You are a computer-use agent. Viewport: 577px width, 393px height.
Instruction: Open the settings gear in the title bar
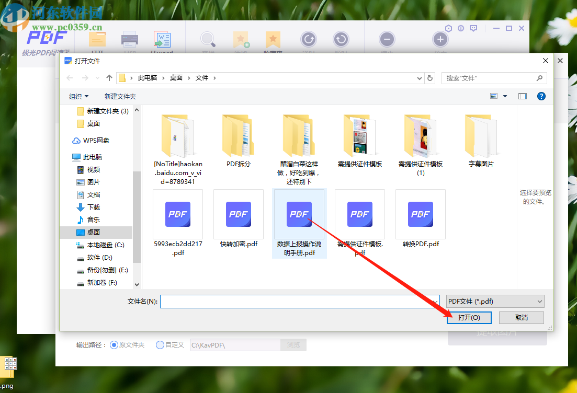point(449,28)
